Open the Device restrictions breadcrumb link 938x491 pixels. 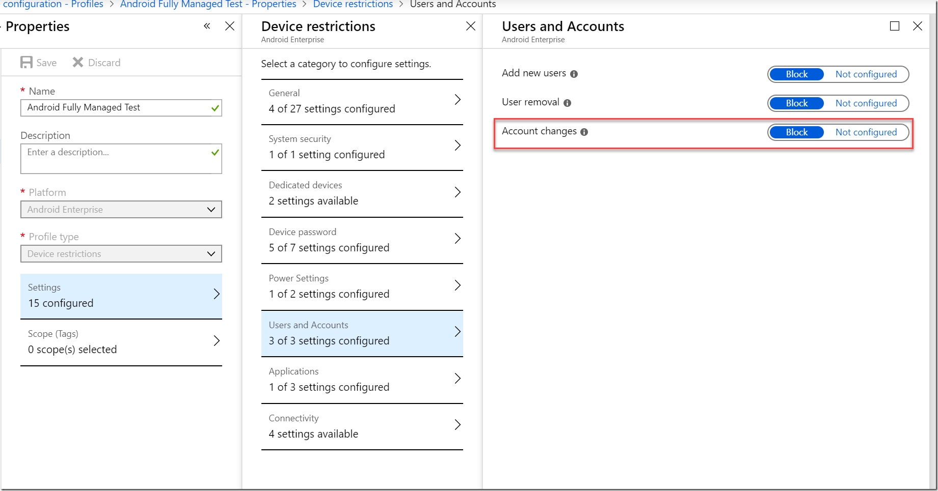(353, 5)
